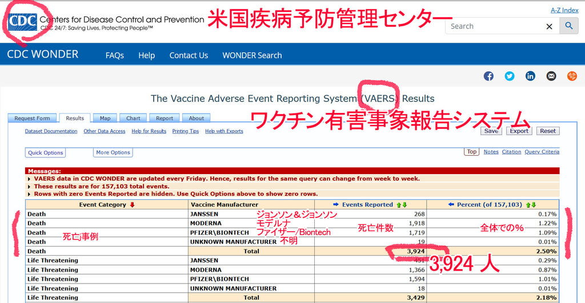Click the Export button
The width and height of the screenshot is (585, 303).
(x=519, y=131)
